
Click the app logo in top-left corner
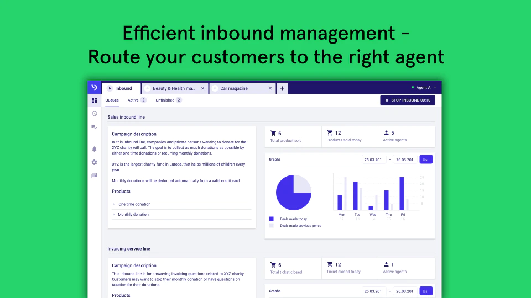point(94,87)
